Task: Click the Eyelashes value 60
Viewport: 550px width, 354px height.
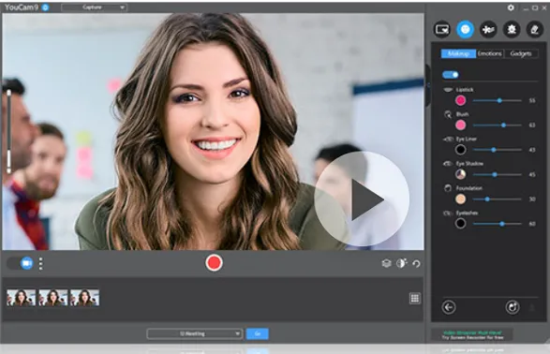Action: pyautogui.click(x=532, y=224)
